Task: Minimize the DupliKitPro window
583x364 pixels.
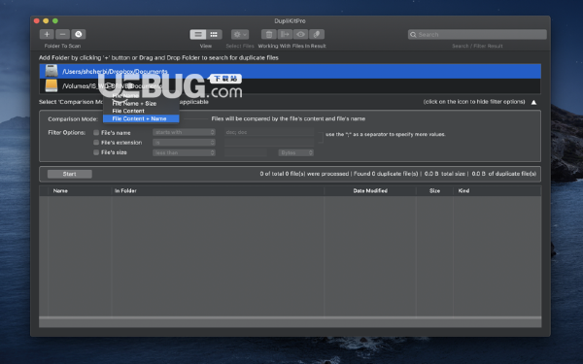Action: click(46, 20)
